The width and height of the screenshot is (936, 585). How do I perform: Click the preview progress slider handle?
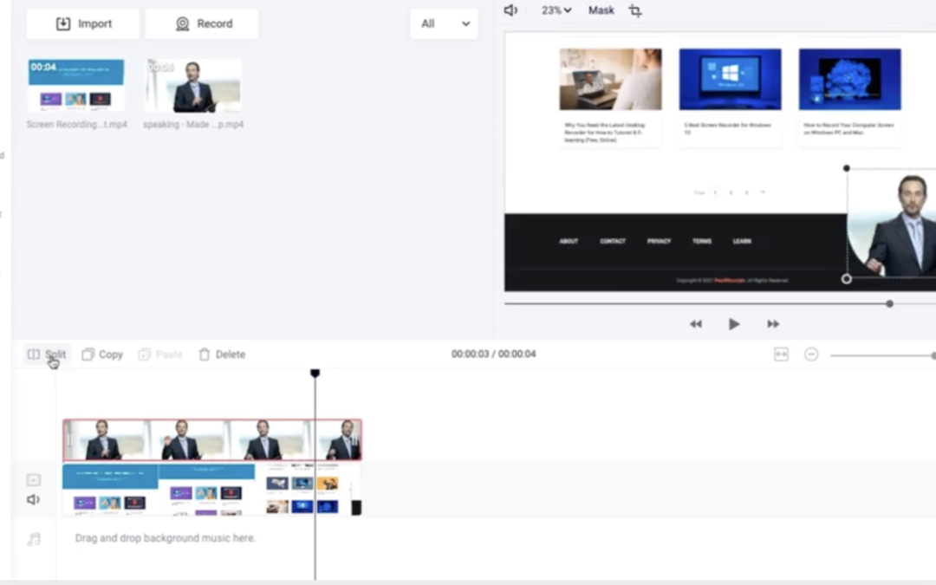pyautogui.click(x=888, y=303)
